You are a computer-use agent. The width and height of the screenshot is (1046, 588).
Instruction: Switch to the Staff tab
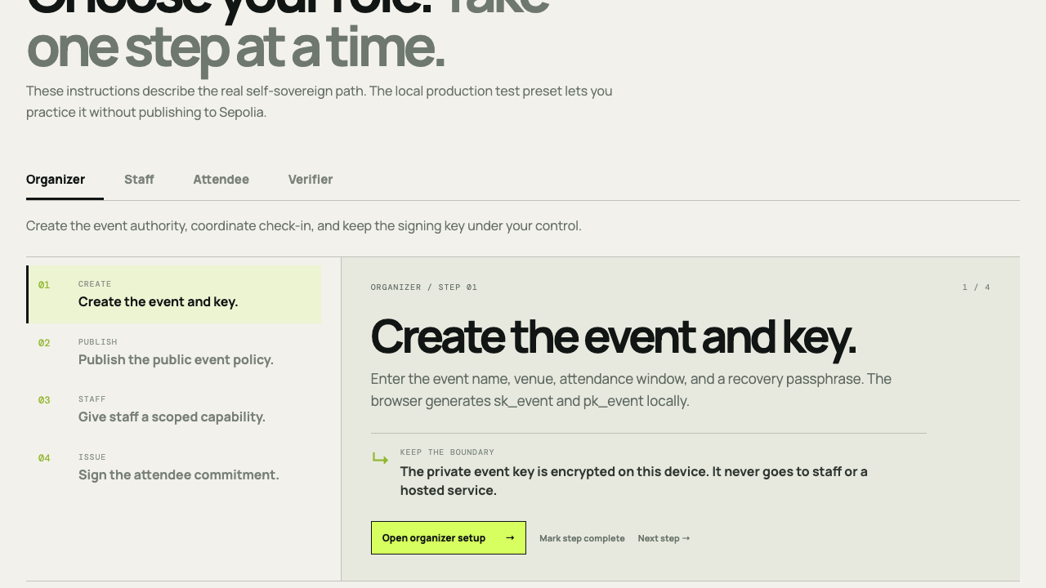139,180
